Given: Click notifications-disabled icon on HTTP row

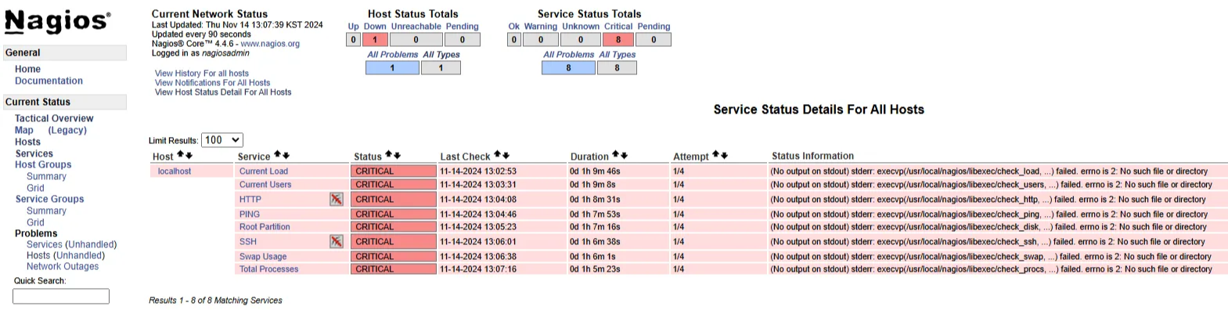Looking at the screenshot, I should coord(337,199).
